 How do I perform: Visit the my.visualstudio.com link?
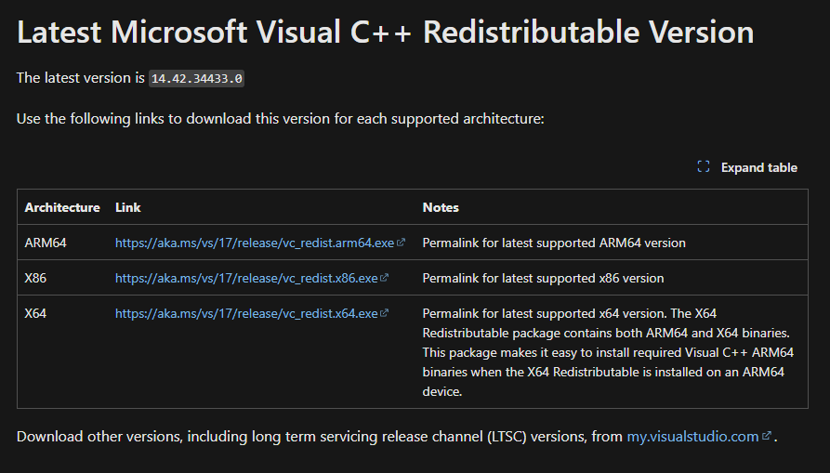(692, 436)
